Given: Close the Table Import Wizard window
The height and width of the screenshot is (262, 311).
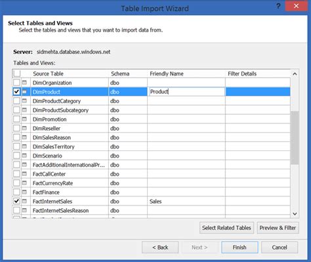Looking at the screenshot, I should click(x=296, y=6).
